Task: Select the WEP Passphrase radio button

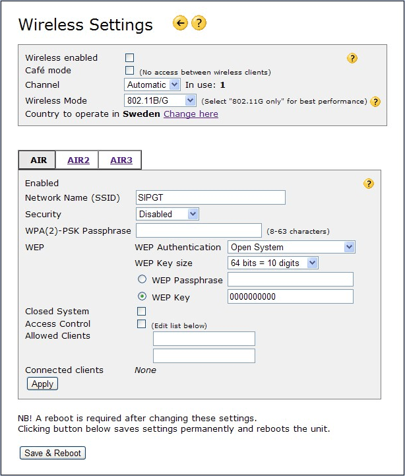Action: tap(142, 280)
